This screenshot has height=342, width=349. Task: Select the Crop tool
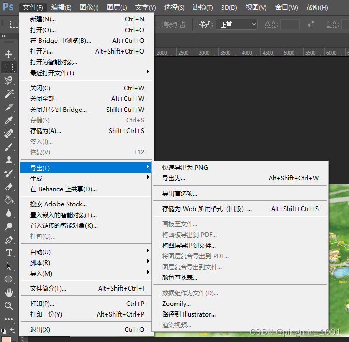(9, 108)
